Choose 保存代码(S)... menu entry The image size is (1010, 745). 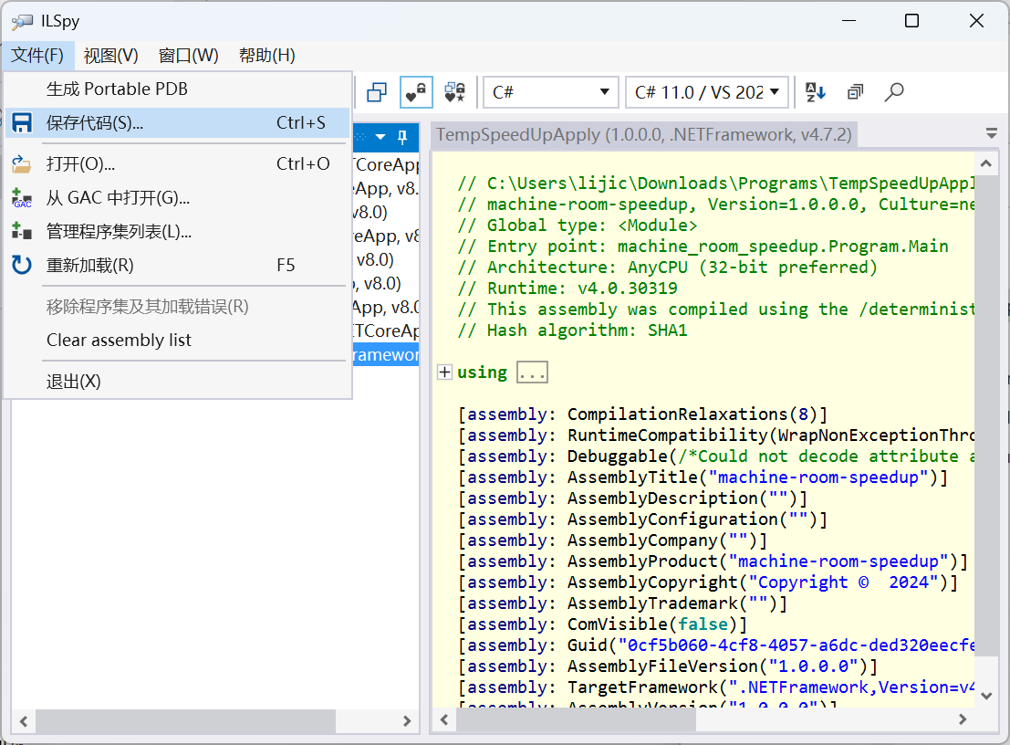(x=178, y=123)
